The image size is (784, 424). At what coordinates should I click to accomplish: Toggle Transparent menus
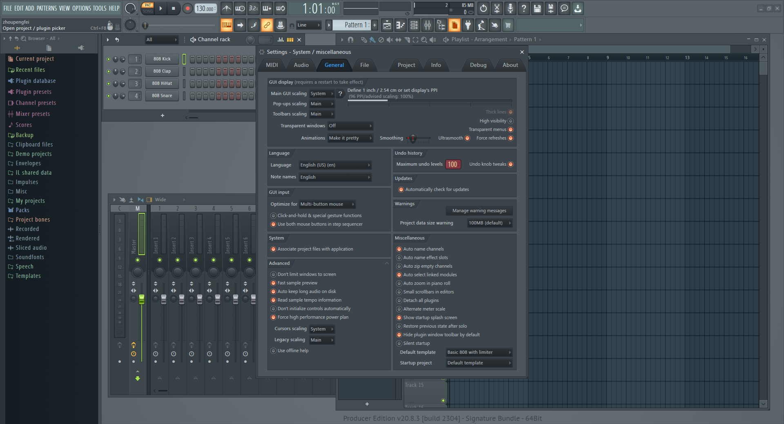click(x=510, y=130)
